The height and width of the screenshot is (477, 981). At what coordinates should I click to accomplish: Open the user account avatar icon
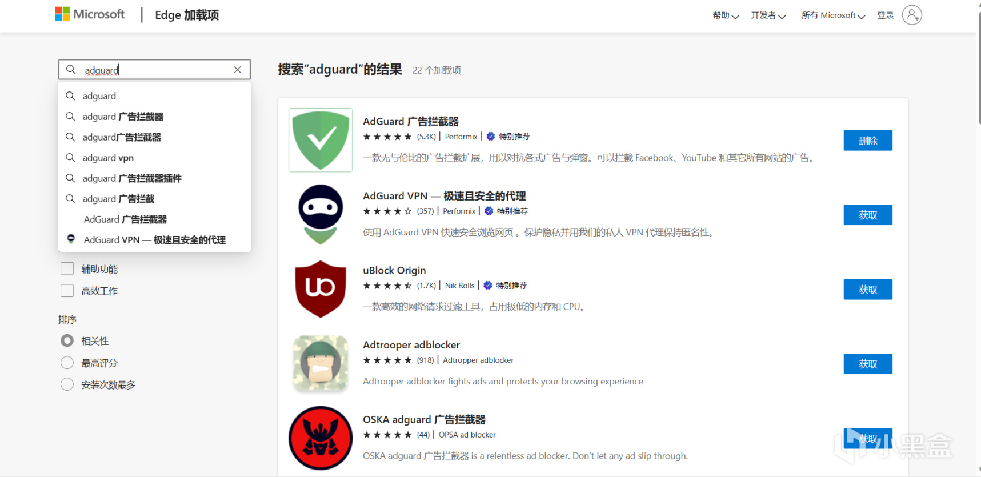(x=912, y=15)
